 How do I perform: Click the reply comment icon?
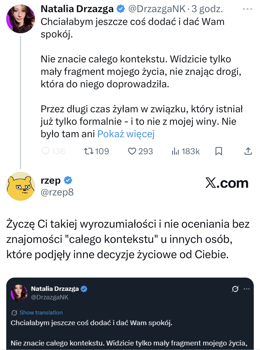pyautogui.click(x=46, y=151)
